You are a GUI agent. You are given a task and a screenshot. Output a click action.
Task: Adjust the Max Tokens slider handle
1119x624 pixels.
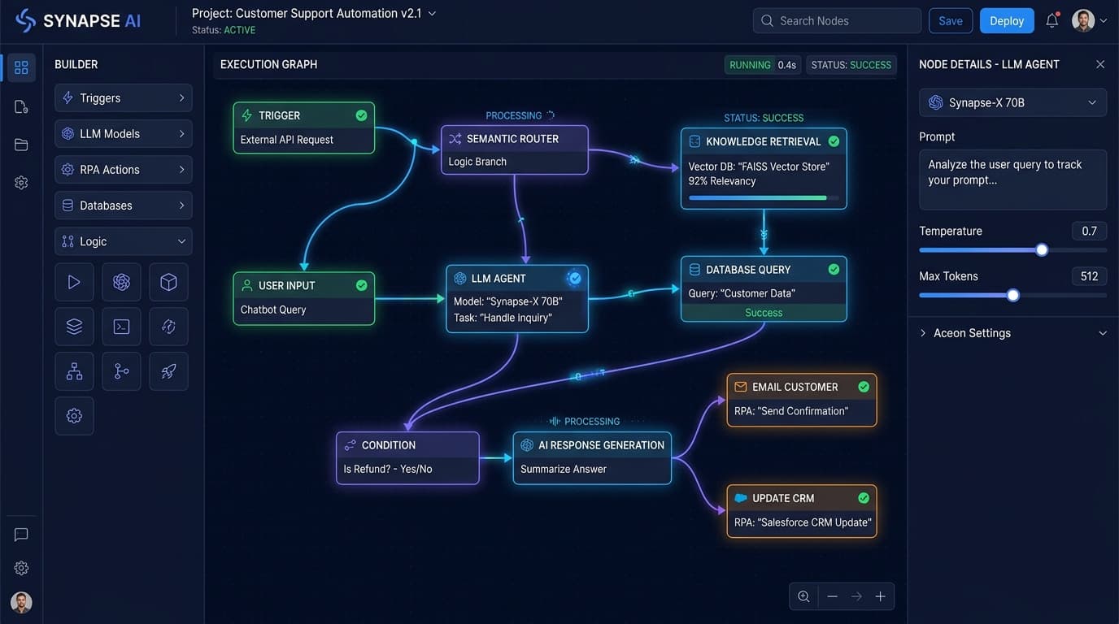1013,295
